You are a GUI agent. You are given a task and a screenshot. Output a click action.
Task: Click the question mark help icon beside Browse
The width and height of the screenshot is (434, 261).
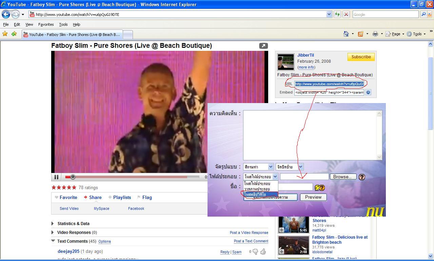[362, 177]
